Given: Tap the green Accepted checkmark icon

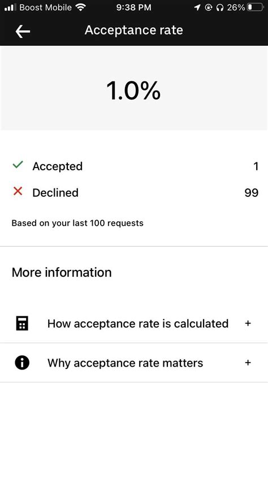Looking at the screenshot, I should (18, 165).
